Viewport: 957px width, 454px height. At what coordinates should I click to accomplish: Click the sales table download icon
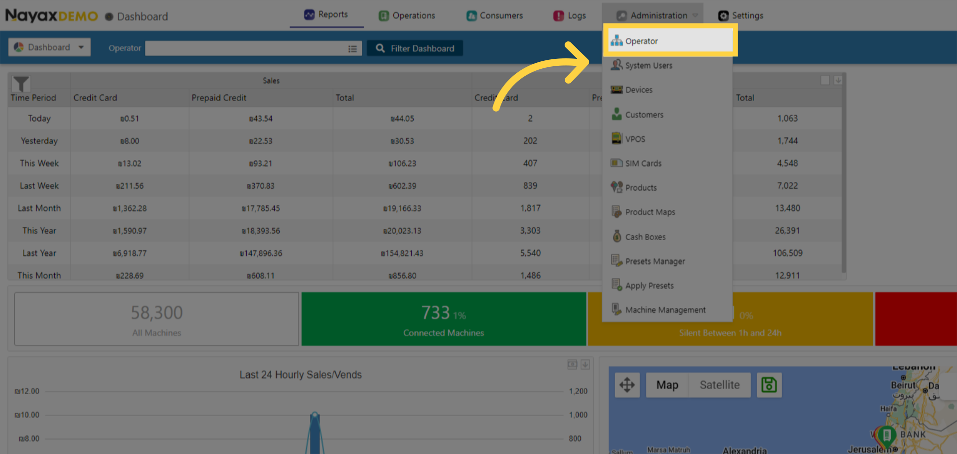838,80
